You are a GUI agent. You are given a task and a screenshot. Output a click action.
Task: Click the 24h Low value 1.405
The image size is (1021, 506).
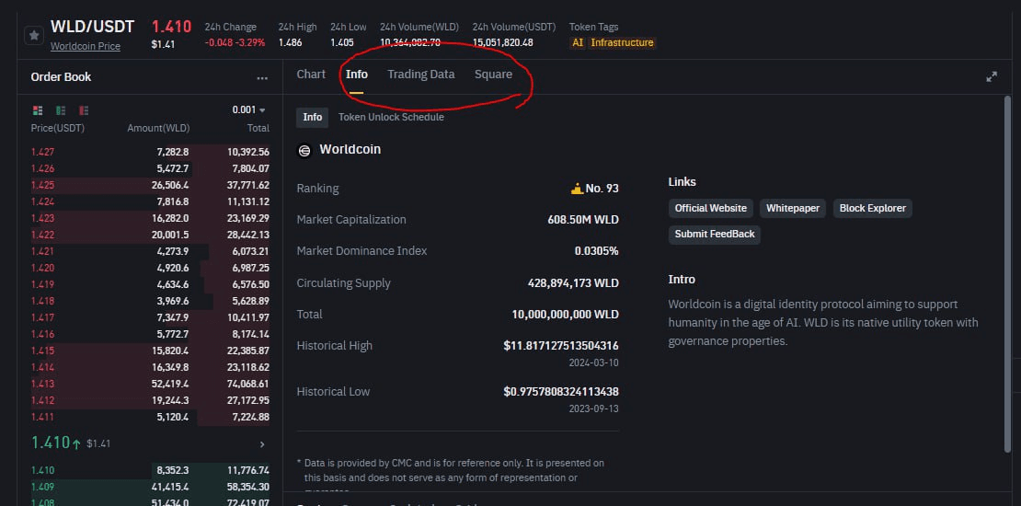[342, 42]
